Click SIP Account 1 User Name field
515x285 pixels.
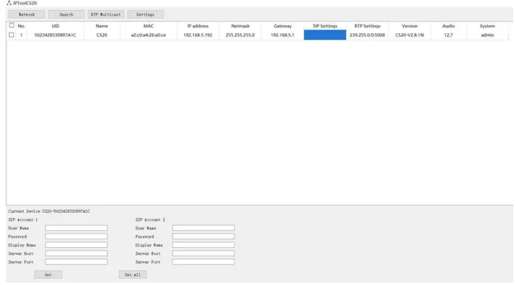(x=76, y=228)
